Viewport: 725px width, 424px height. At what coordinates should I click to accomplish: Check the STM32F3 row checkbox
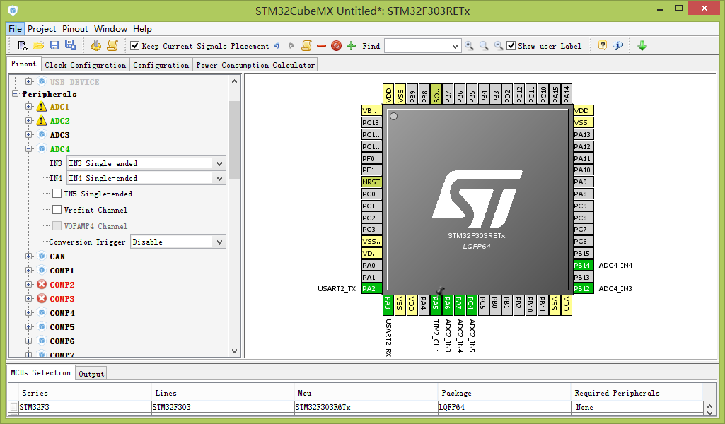tap(13, 407)
